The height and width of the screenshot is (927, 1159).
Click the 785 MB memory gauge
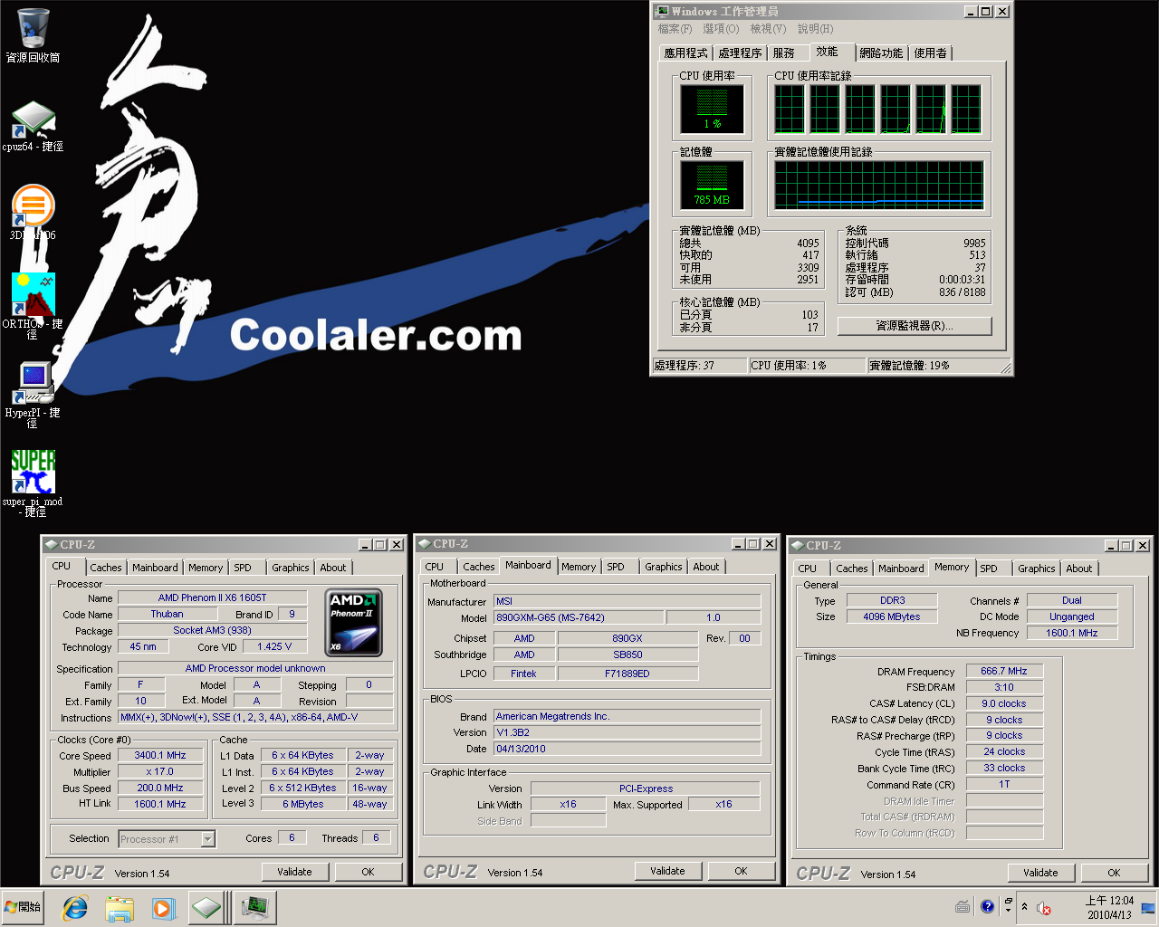click(713, 185)
